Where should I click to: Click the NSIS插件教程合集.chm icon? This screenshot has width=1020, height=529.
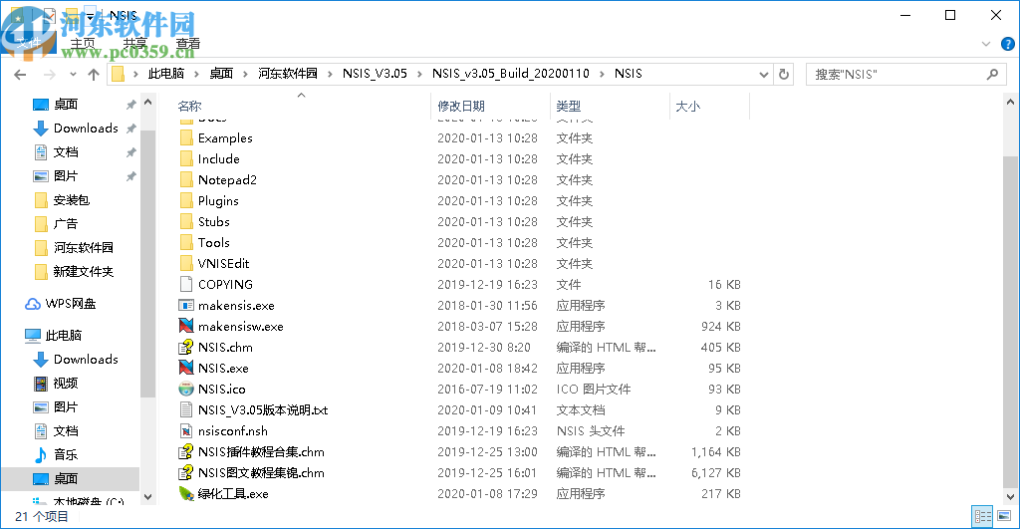(186, 451)
